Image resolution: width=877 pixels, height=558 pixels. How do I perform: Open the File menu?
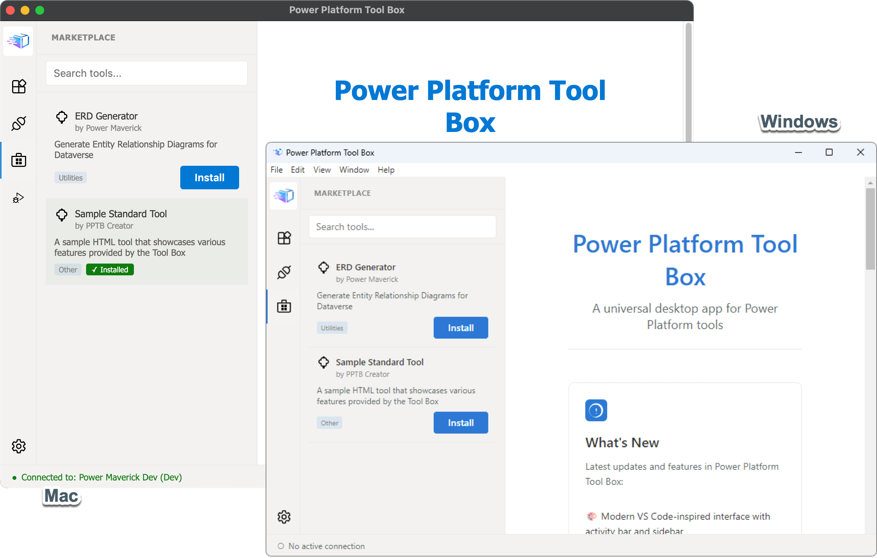pyautogui.click(x=276, y=170)
